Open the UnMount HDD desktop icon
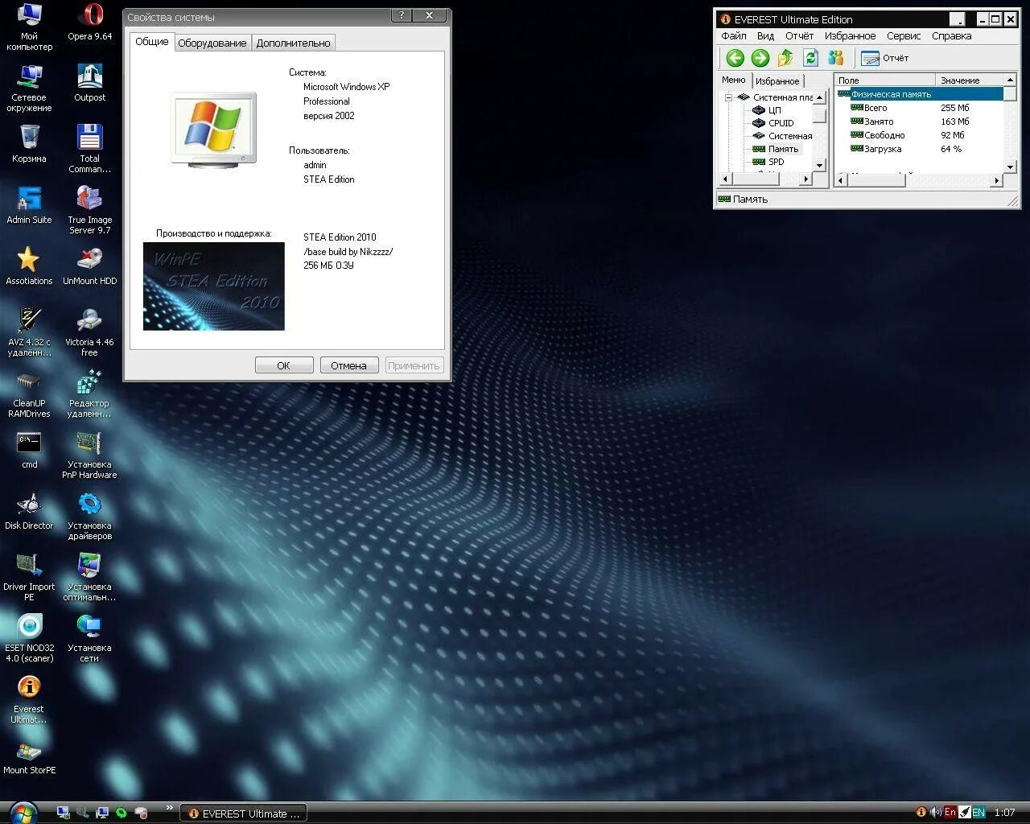Viewport: 1030px width, 824px height. pyautogui.click(x=90, y=267)
